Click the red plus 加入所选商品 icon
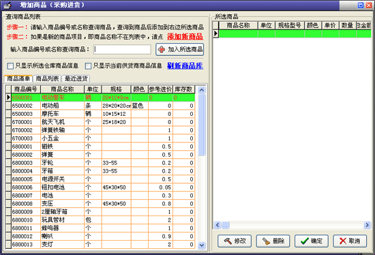Screen dimensions: 375x255 [162, 50]
